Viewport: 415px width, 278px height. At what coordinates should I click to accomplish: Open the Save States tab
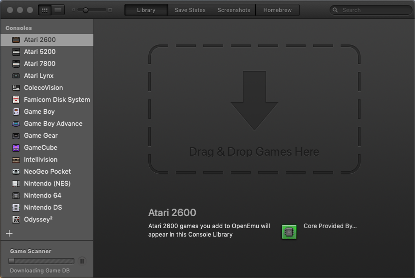[x=190, y=10]
